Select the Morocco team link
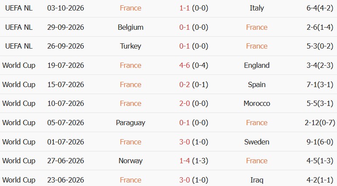 click(257, 103)
